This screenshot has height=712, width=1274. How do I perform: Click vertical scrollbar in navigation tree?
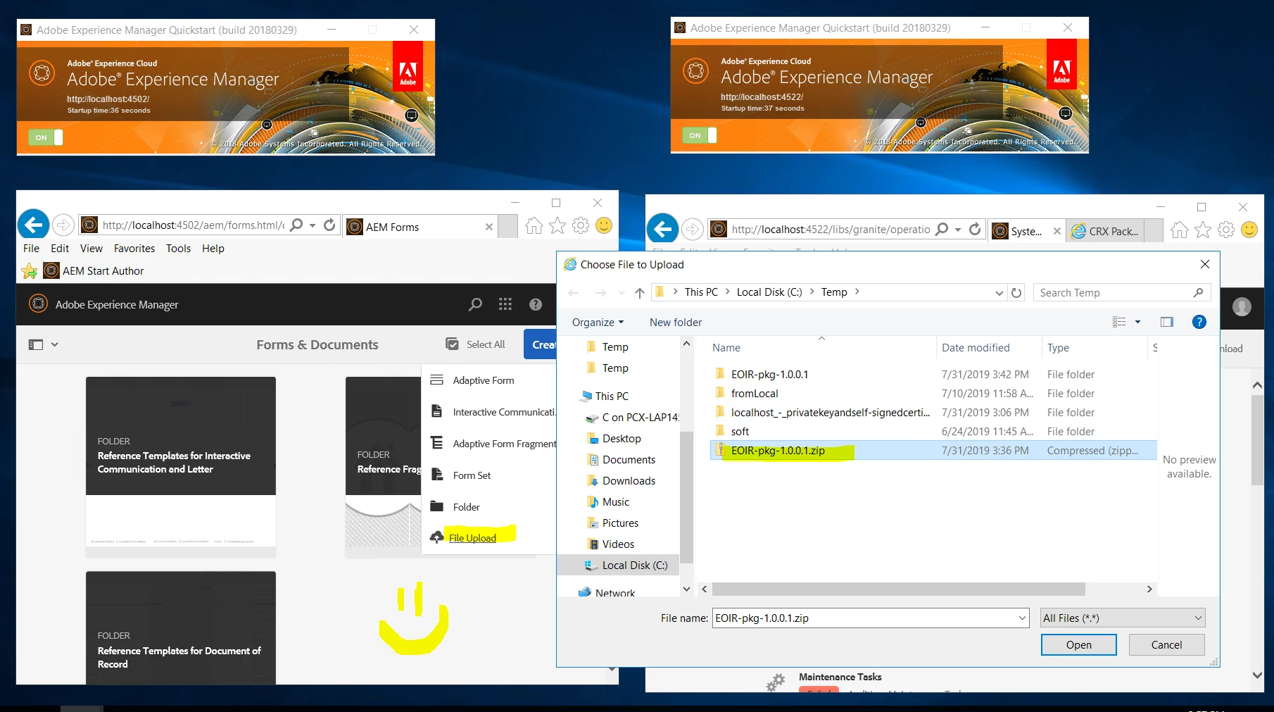point(686,496)
